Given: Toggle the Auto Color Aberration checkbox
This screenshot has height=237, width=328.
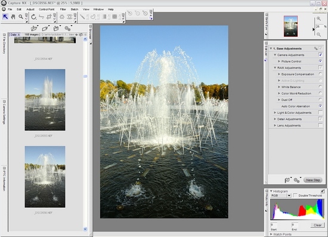Looking at the screenshot, I should tap(320, 106).
